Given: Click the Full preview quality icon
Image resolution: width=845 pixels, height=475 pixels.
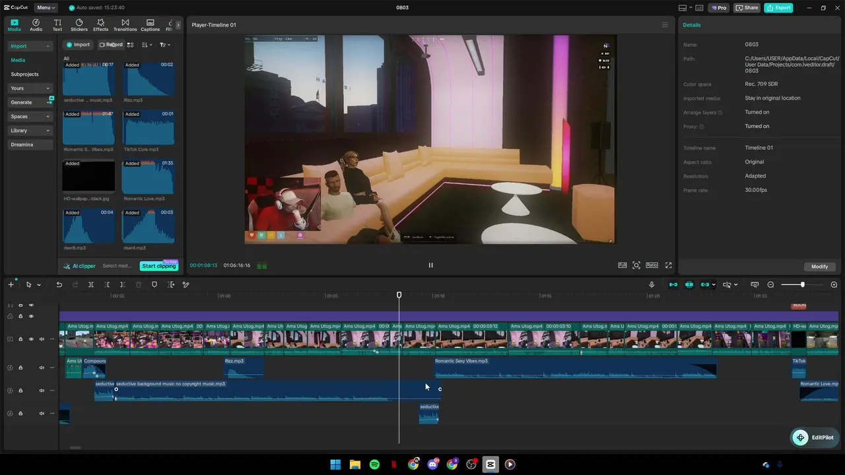Looking at the screenshot, I should (623, 265).
